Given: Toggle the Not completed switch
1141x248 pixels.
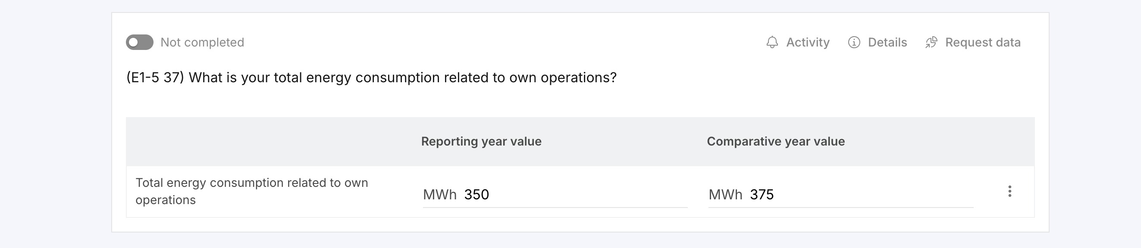Looking at the screenshot, I should tap(140, 43).
